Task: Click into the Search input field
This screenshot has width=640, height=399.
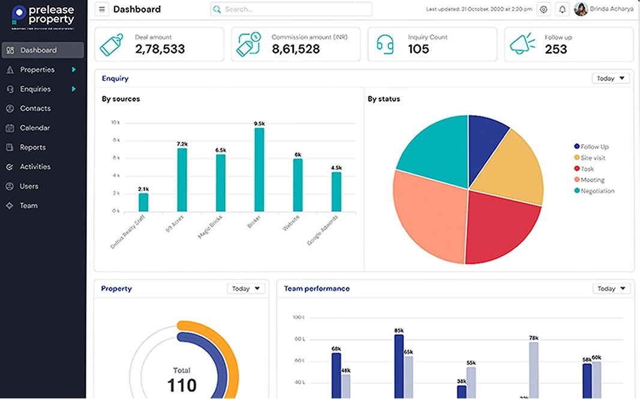Action: tap(291, 10)
